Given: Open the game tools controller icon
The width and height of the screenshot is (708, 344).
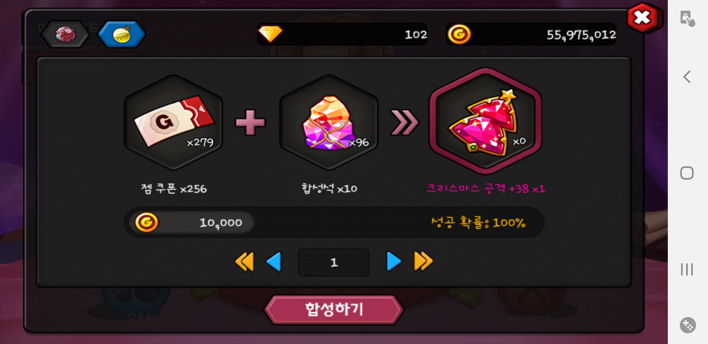Looking at the screenshot, I should tap(688, 325).
